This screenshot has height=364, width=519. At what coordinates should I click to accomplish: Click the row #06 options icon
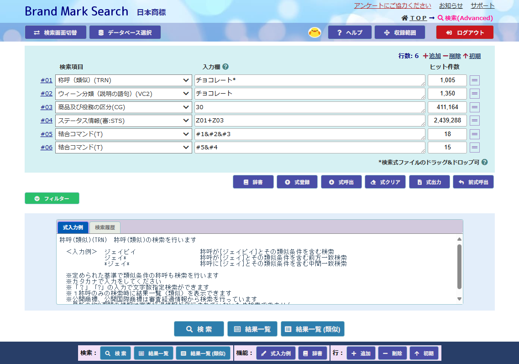click(x=475, y=147)
